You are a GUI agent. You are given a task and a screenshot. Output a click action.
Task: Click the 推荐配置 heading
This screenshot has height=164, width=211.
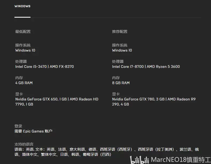tap(120, 32)
